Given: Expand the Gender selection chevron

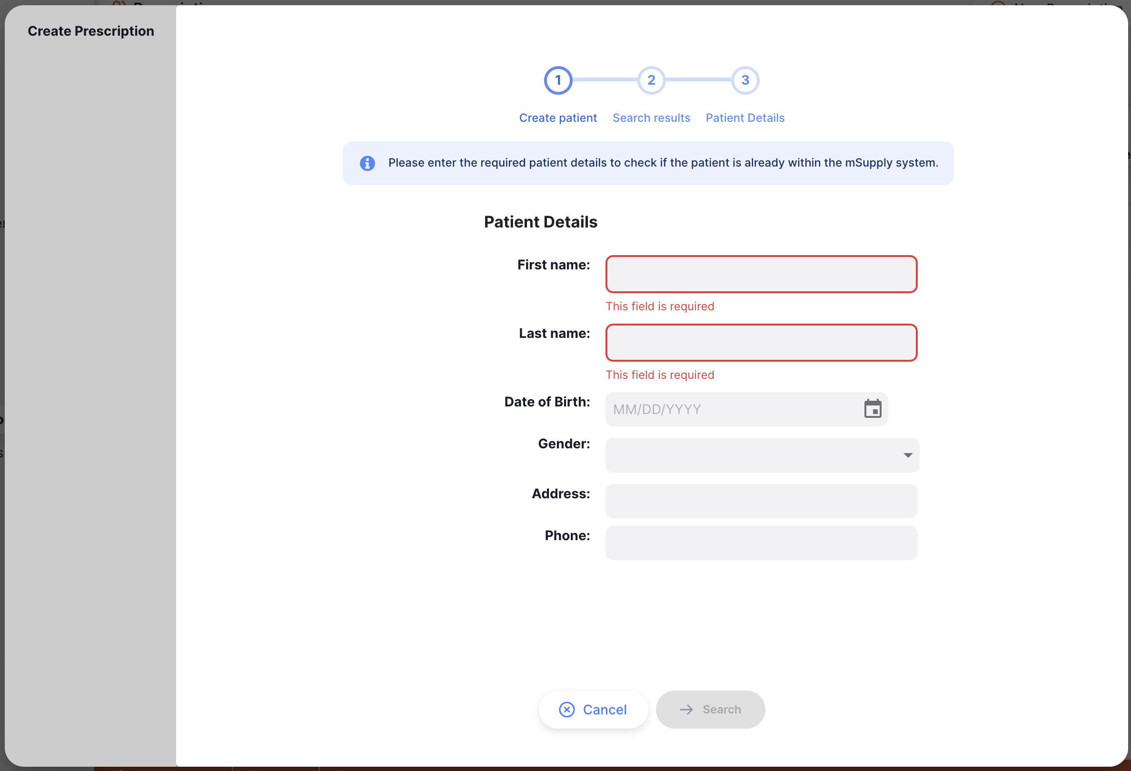Looking at the screenshot, I should pyautogui.click(x=908, y=455).
